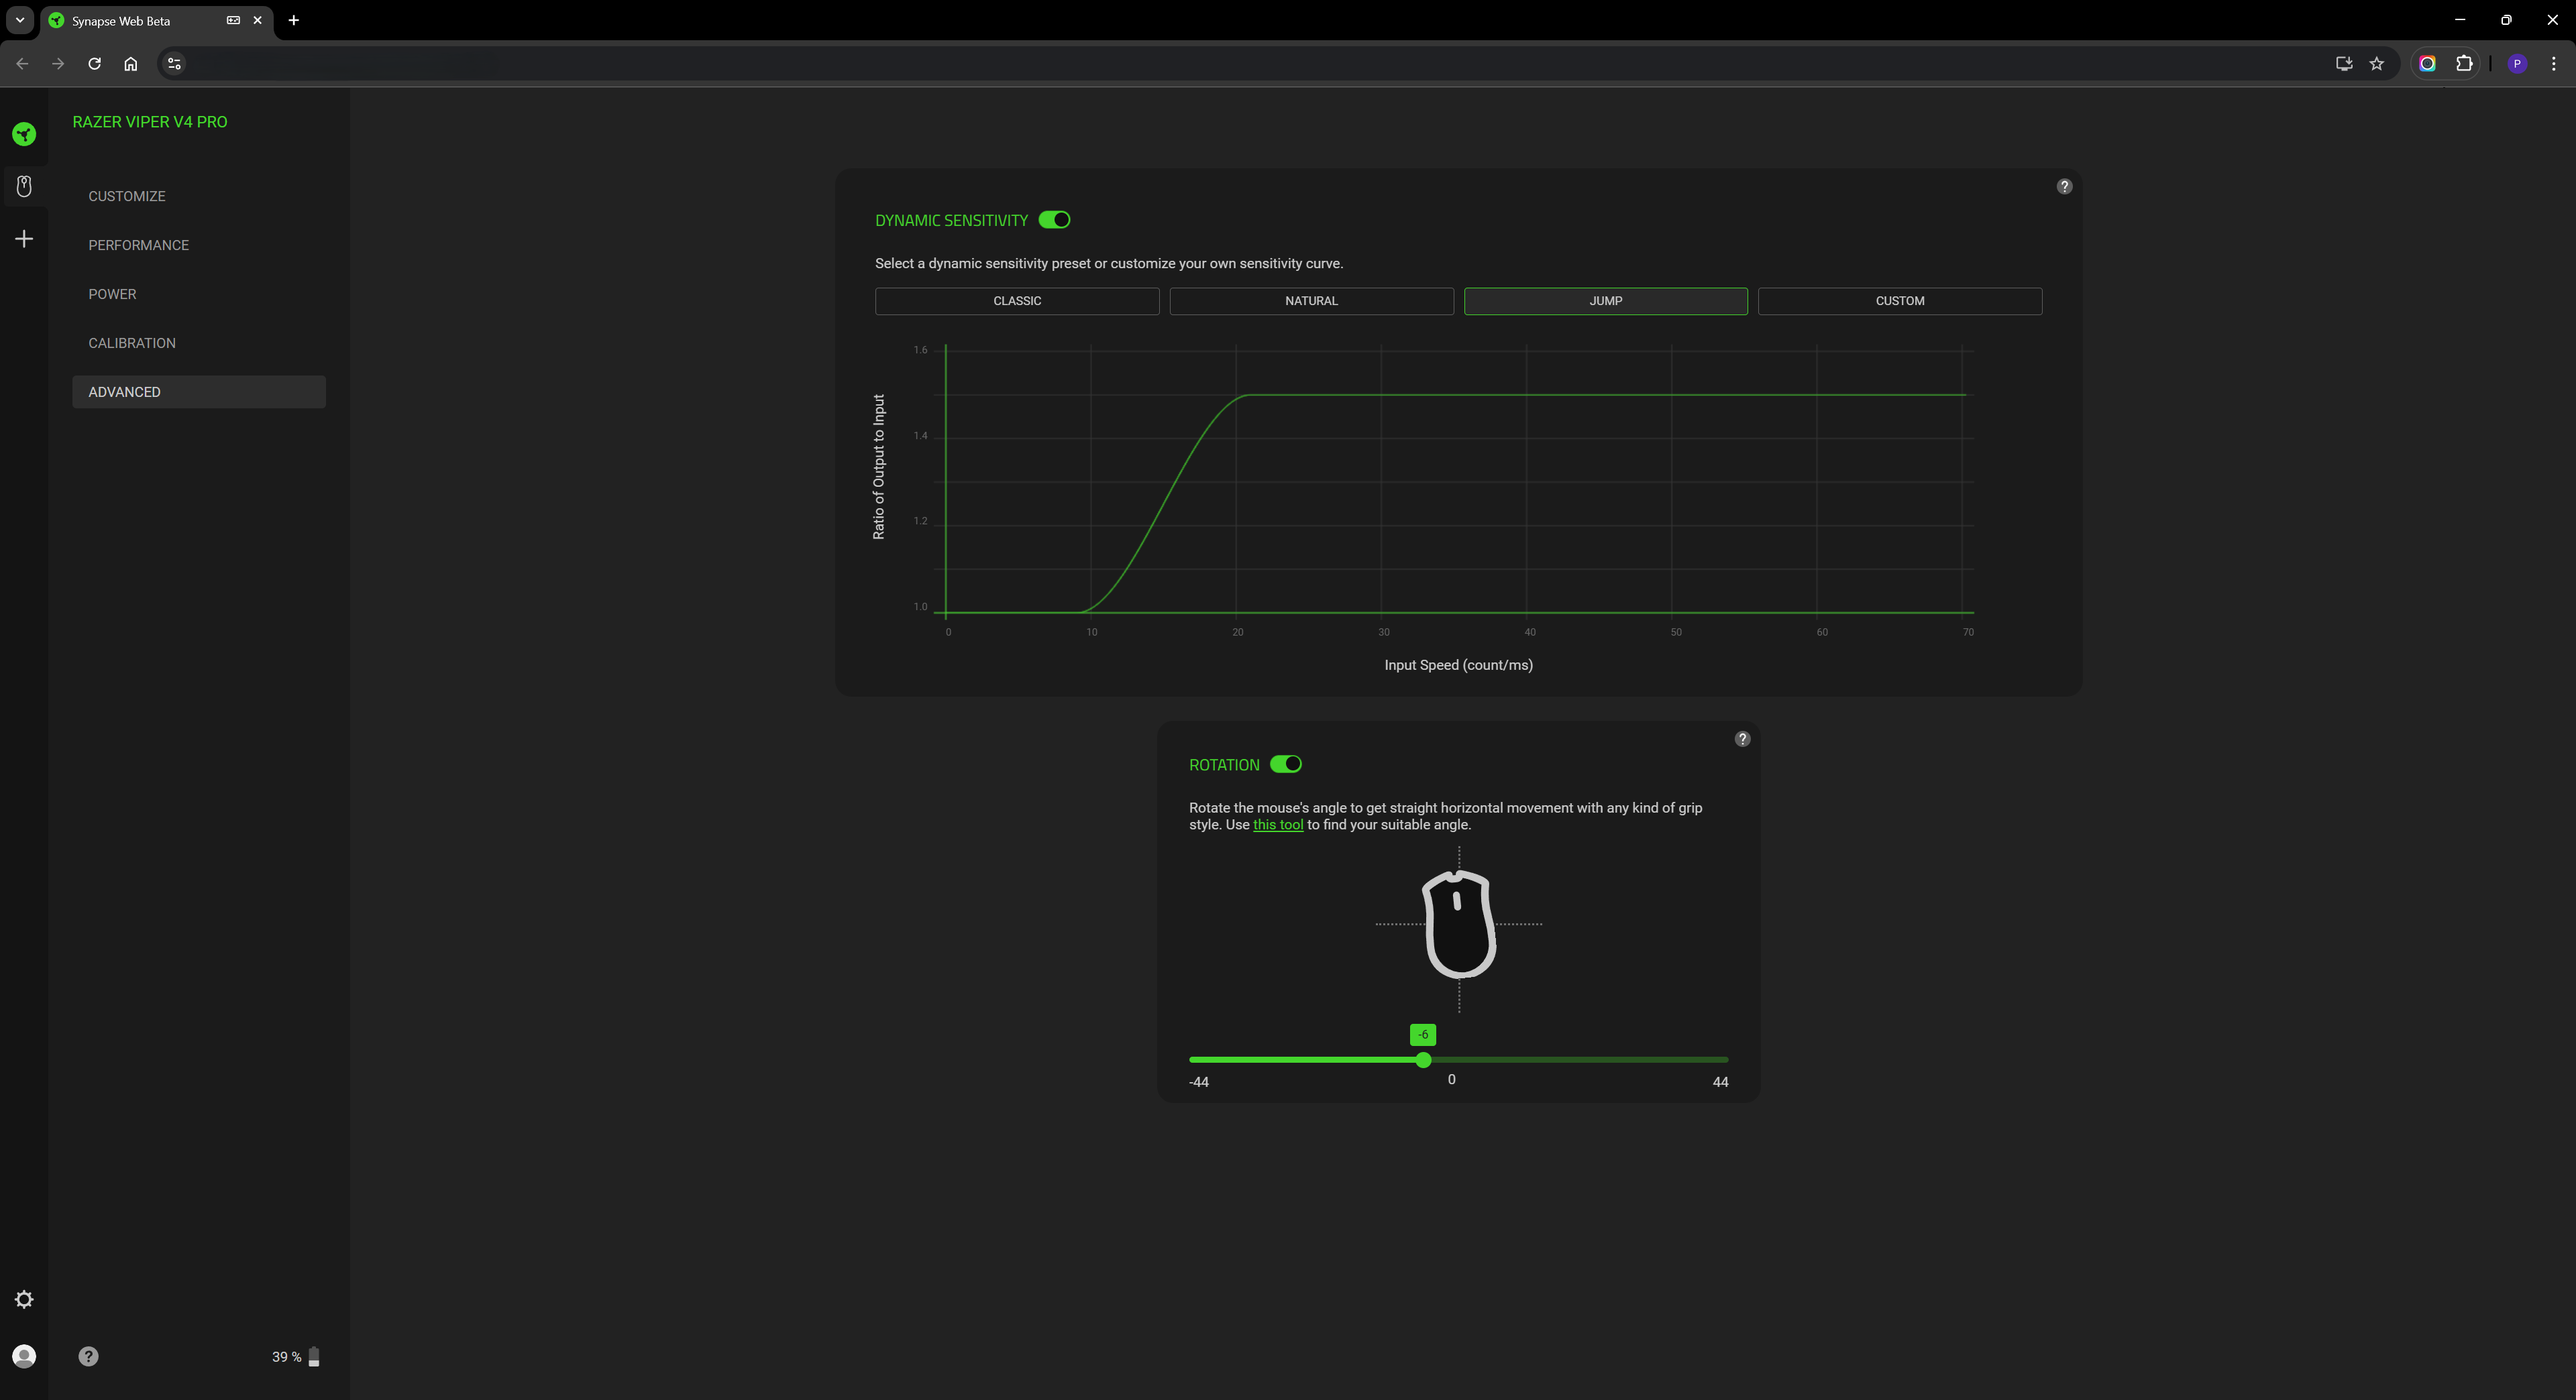
Task: Disable the Dynamic Sensitivity toggle
Action: 1054,220
